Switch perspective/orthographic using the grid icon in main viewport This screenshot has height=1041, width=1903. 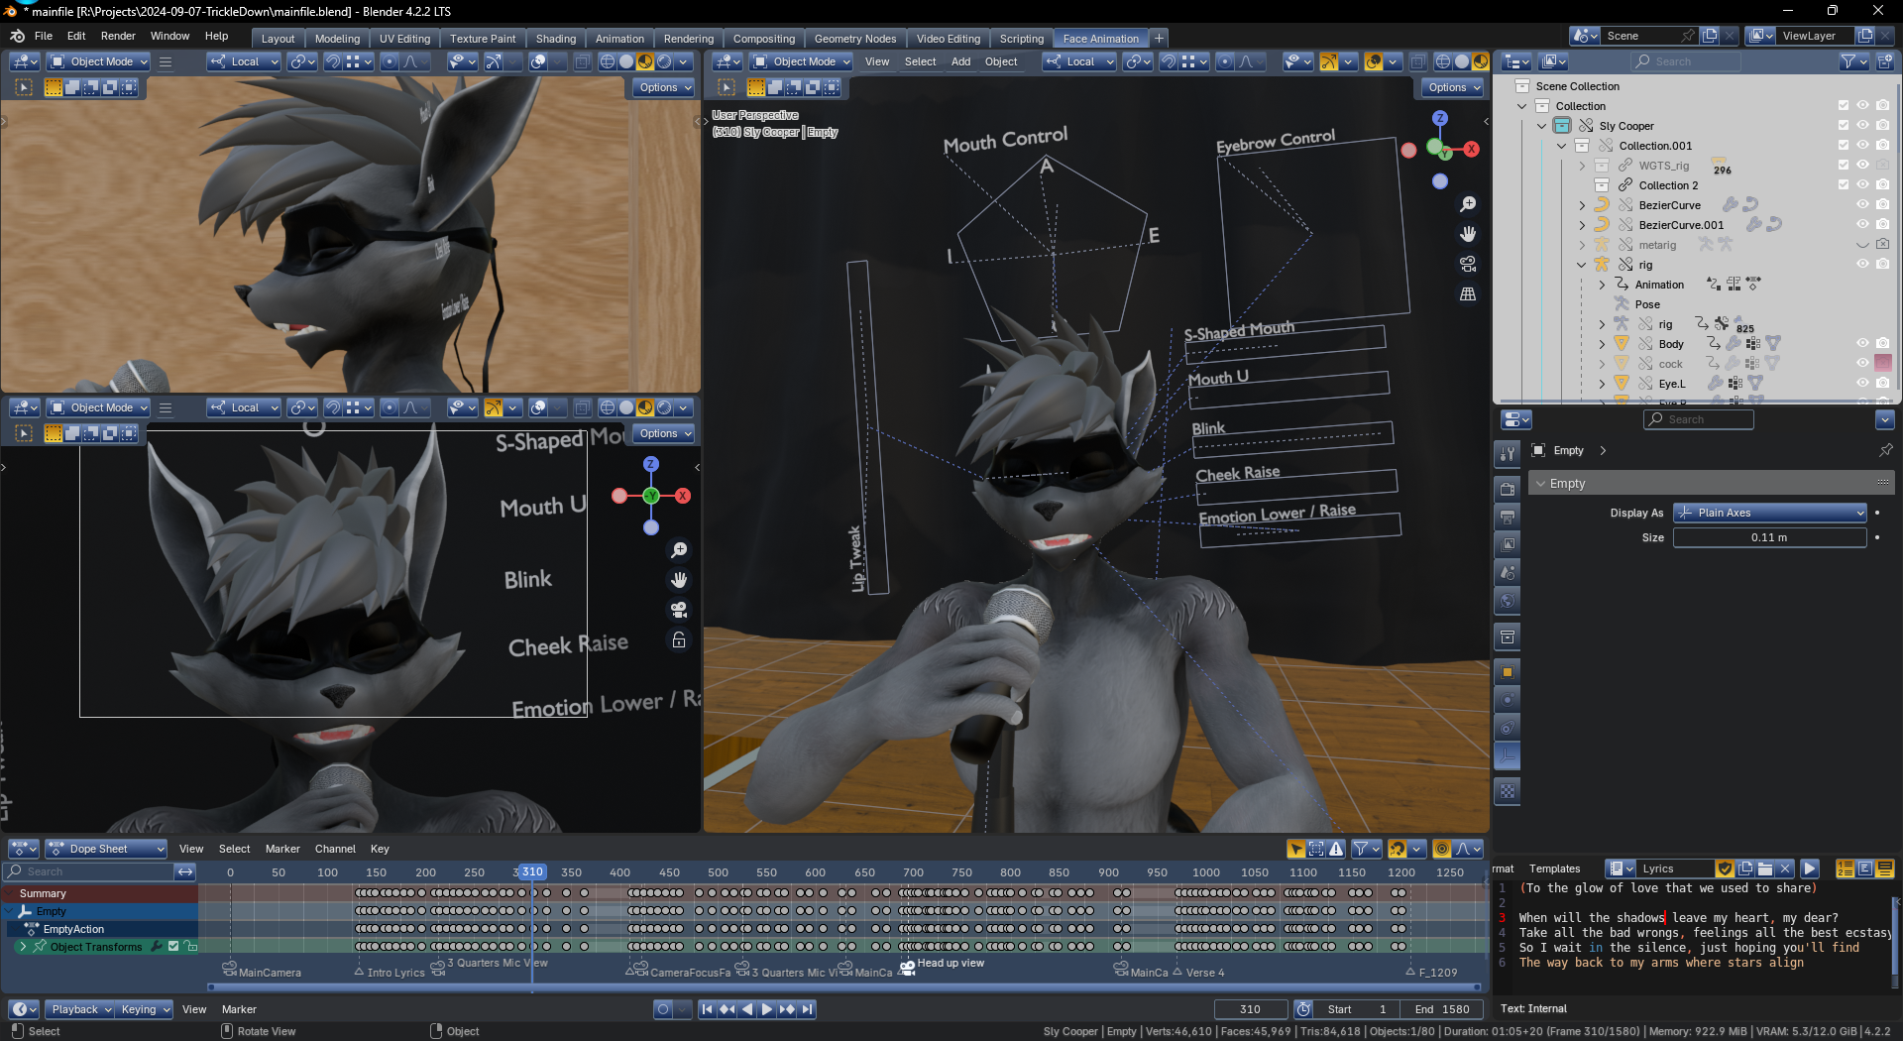pyautogui.click(x=1468, y=294)
